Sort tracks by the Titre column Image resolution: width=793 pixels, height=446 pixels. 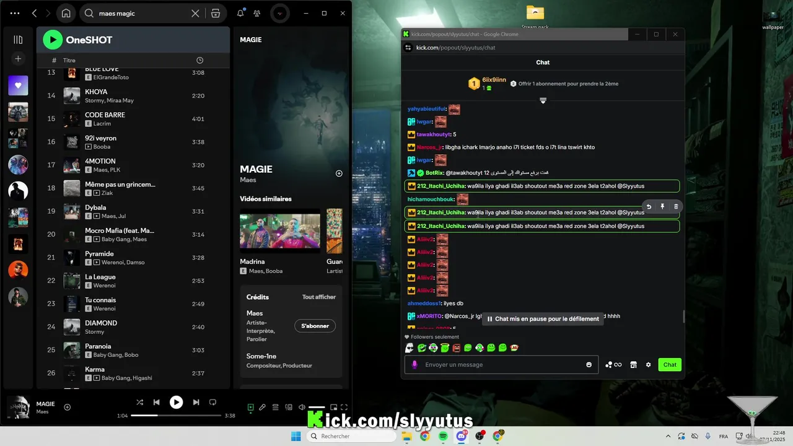(69, 60)
